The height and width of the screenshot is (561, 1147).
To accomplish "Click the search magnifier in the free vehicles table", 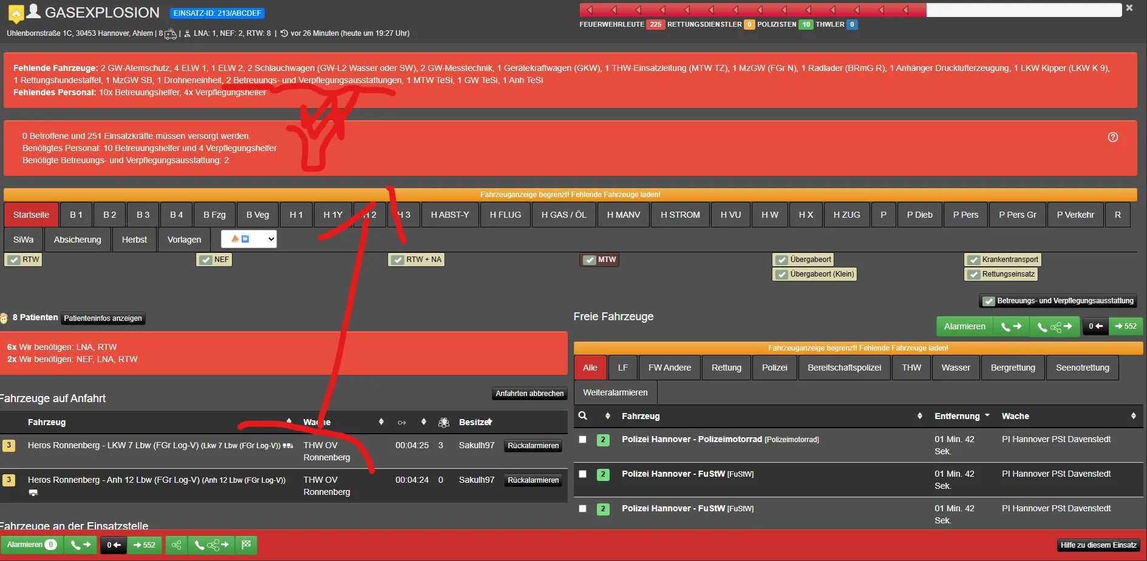I will tap(582, 416).
